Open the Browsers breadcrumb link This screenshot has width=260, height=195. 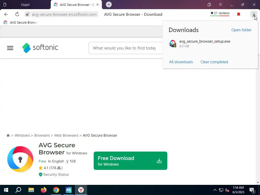pos(42,135)
